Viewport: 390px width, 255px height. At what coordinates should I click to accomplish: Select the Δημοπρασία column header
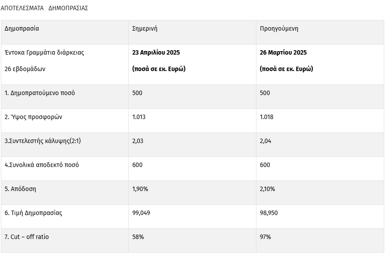coord(22,28)
